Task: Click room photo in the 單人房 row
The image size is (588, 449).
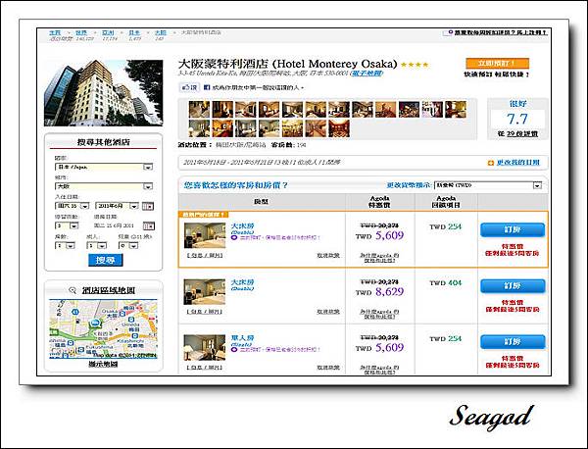Action: pos(205,347)
